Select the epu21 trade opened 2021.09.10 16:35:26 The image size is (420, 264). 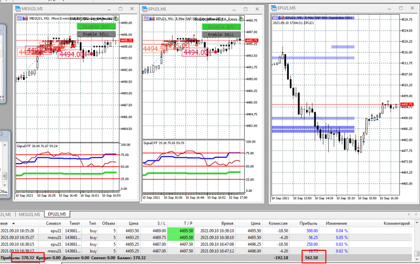coord(206,231)
